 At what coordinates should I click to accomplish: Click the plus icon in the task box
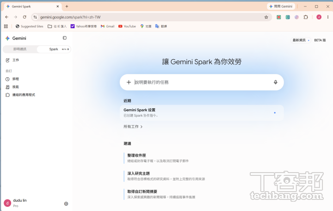point(129,82)
